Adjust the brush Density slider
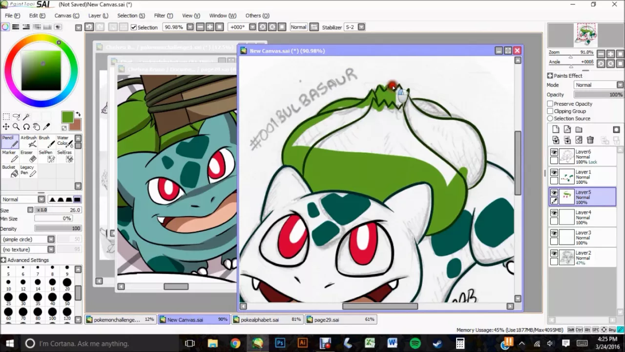This screenshot has height=352, width=625. [58, 228]
